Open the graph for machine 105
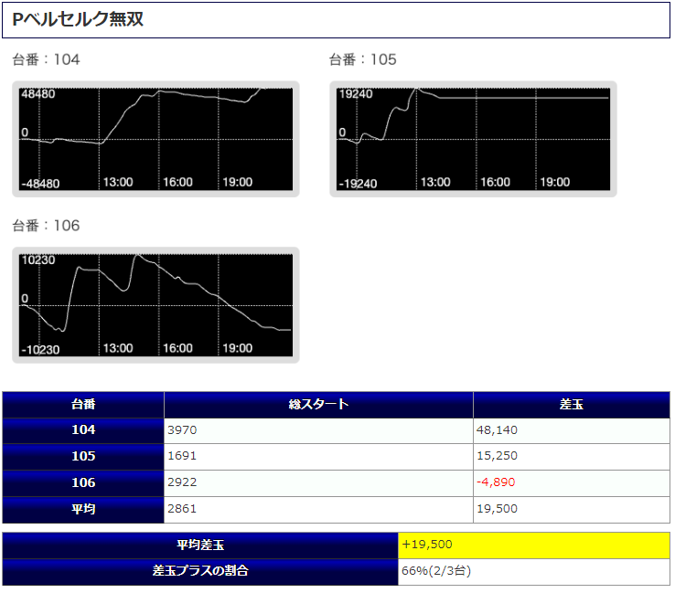The width and height of the screenshot is (675, 593). tap(473, 139)
